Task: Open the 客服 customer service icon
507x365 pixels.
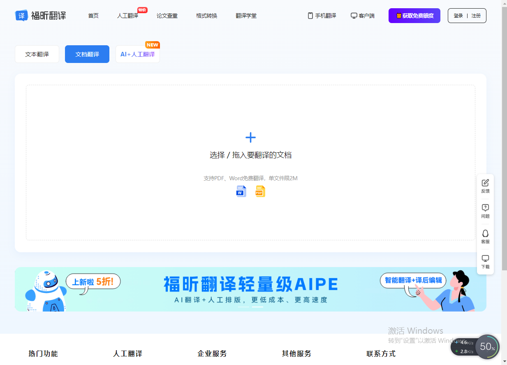Action: (485, 237)
